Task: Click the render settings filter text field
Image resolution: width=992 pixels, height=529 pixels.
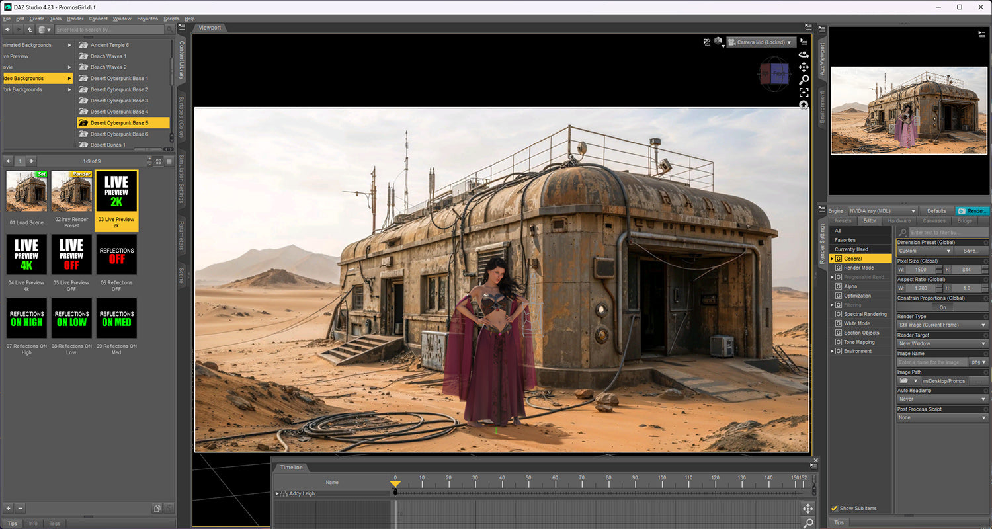Action: (948, 233)
